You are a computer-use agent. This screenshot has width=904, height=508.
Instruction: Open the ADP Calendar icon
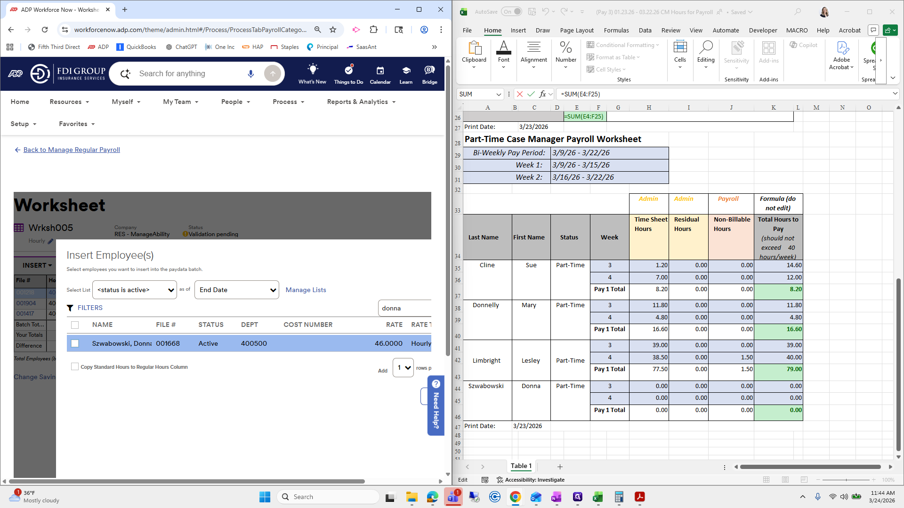pos(380,71)
